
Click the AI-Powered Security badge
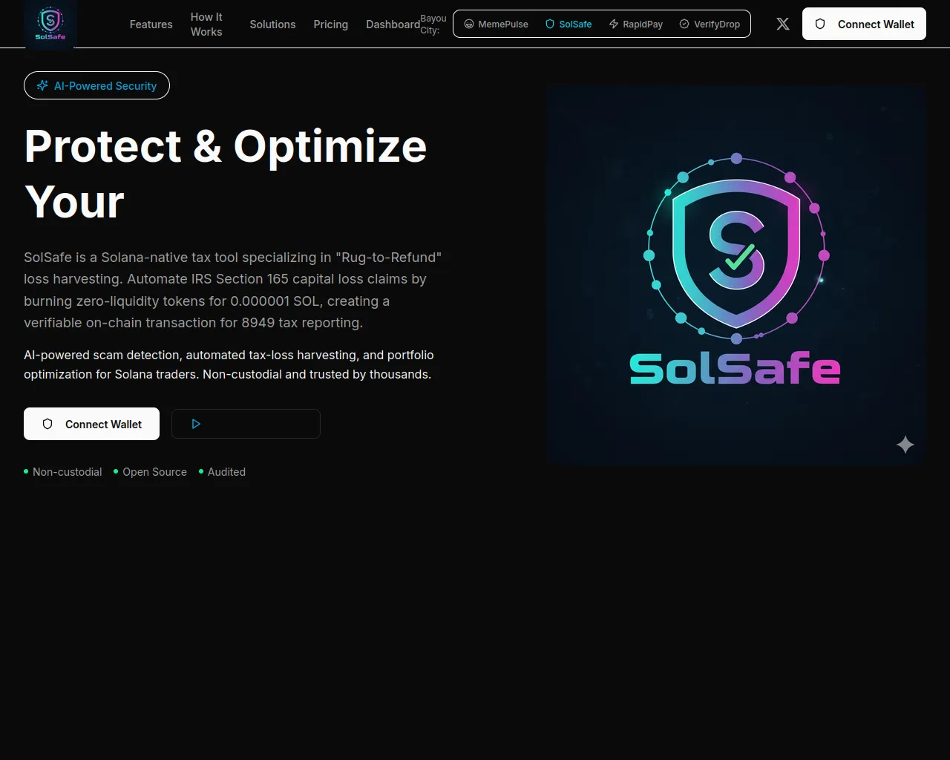click(x=96, y=85)
